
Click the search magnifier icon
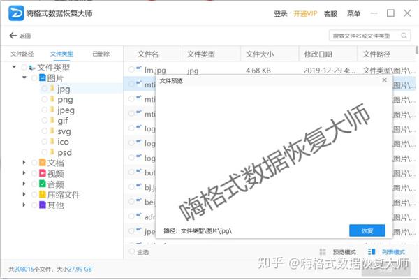pyautogui.click(x=404, y=36)
